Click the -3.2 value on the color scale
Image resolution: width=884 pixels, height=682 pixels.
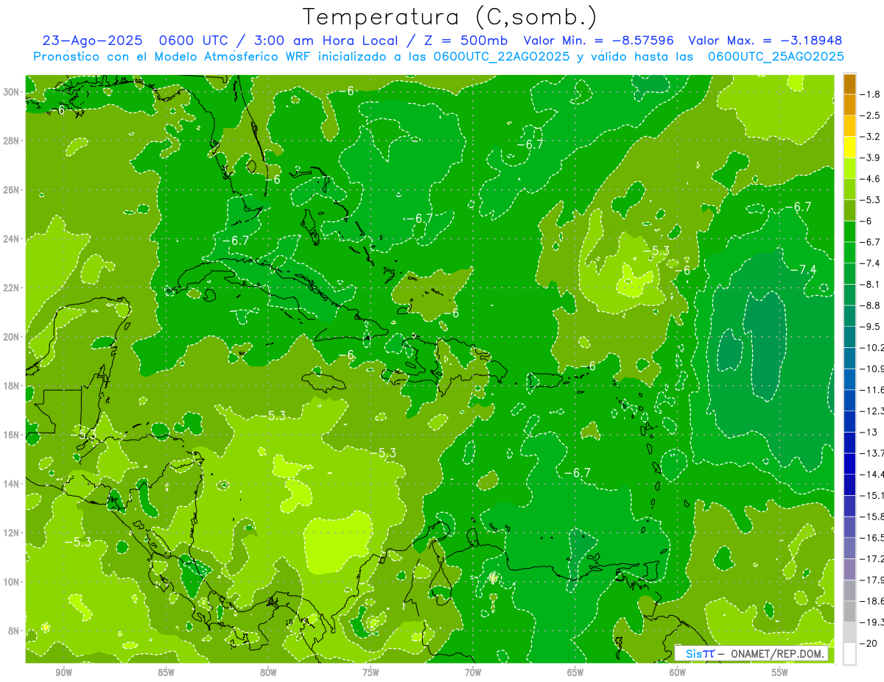870,137
